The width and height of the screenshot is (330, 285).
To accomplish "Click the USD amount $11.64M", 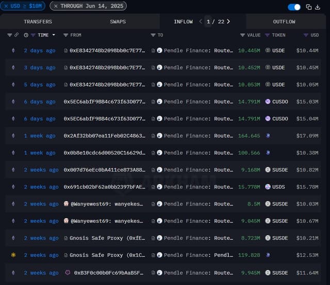I will coord(307,273).
